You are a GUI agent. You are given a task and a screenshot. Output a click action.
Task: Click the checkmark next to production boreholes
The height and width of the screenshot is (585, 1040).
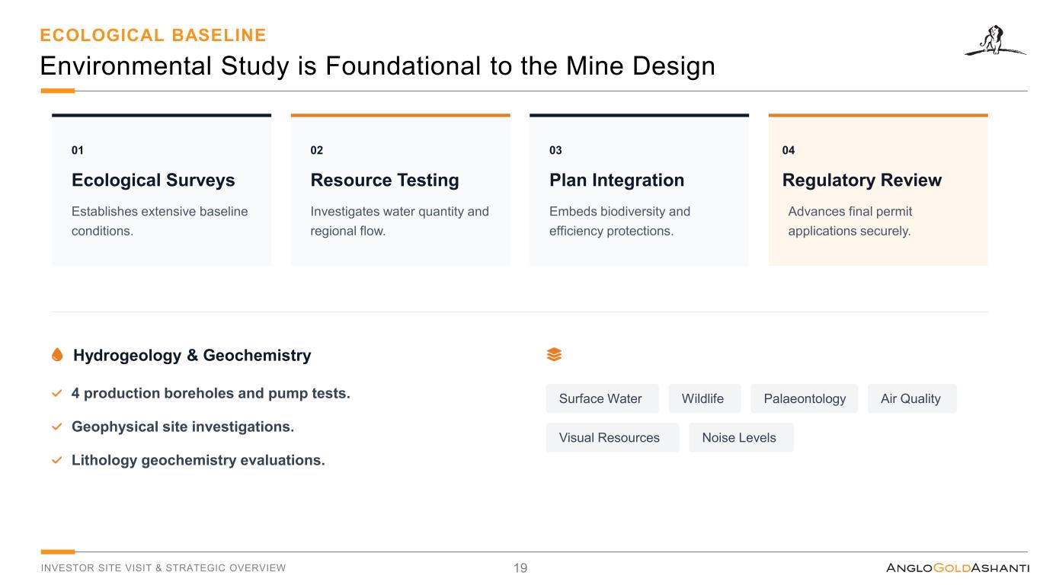tap(56, 394)
